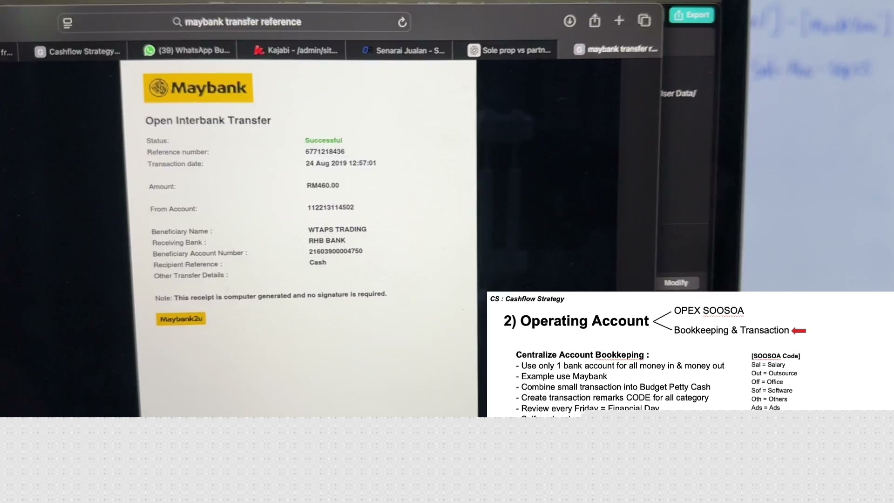
Task: Open a new tab with the plus icon
Action: tap(619, 20)
